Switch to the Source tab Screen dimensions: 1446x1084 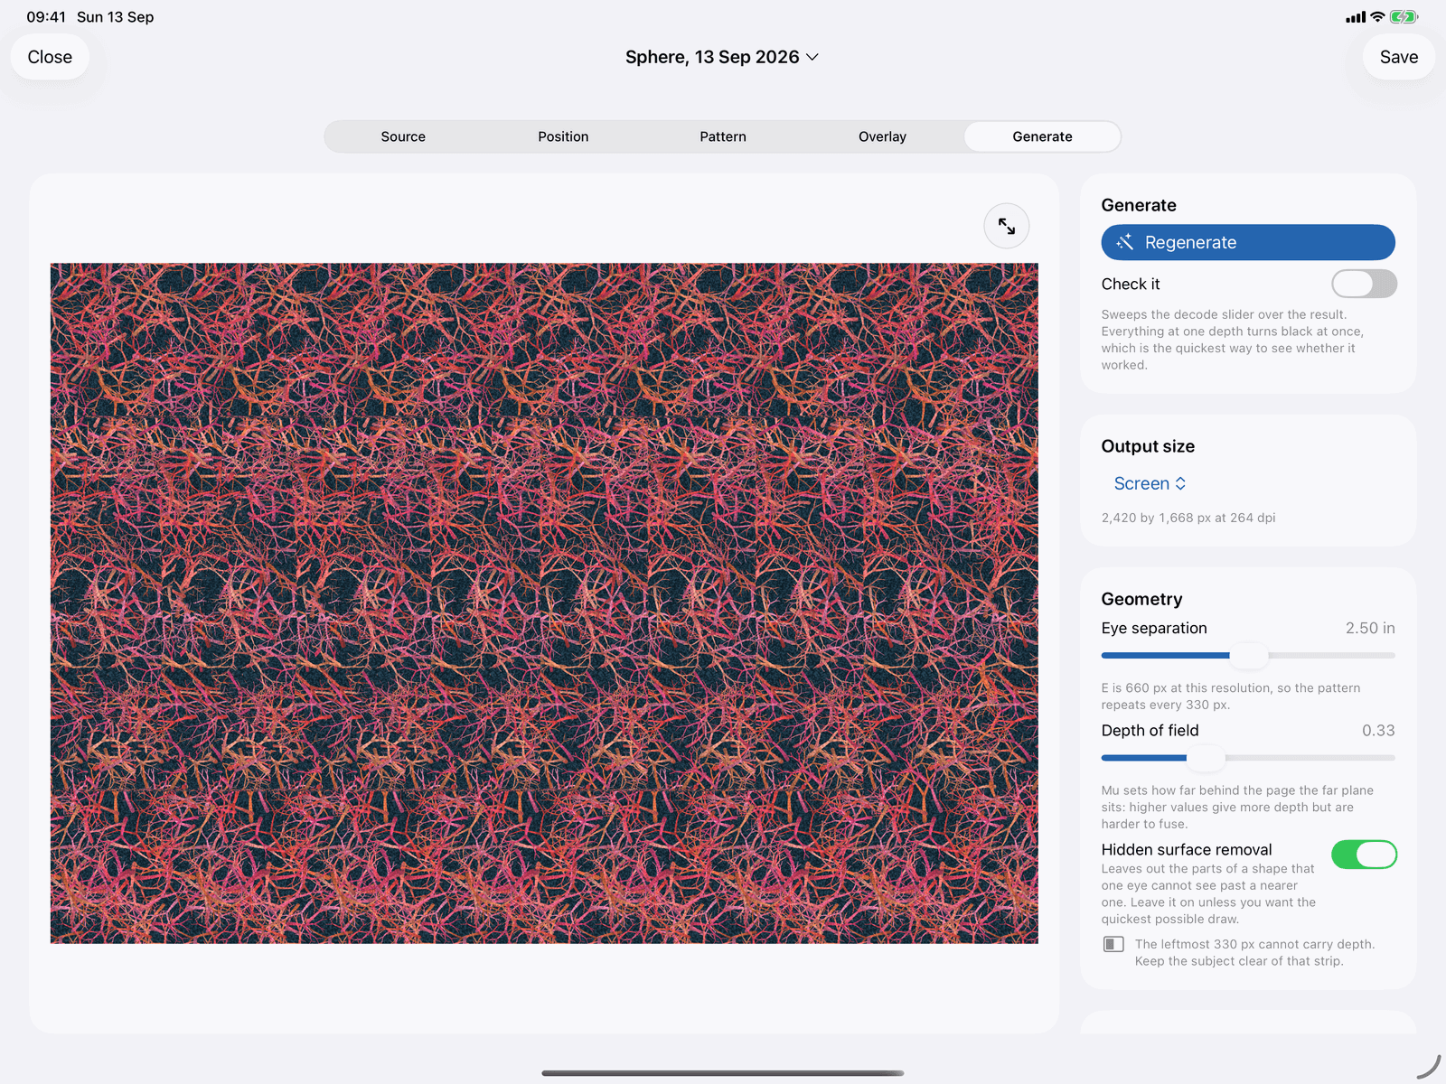pos(403,136)
